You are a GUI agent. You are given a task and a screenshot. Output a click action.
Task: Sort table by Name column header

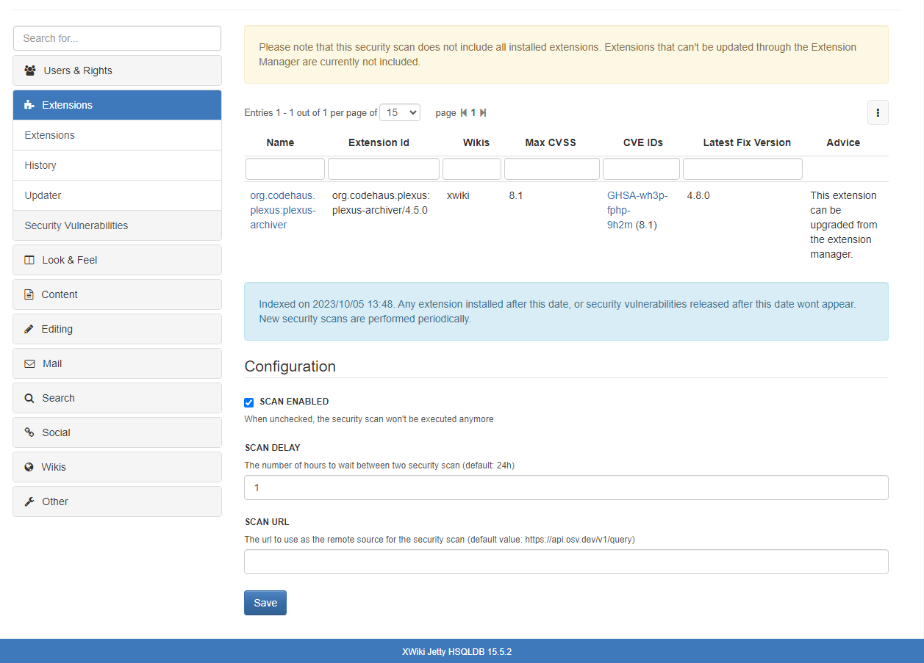click(280, 142)
